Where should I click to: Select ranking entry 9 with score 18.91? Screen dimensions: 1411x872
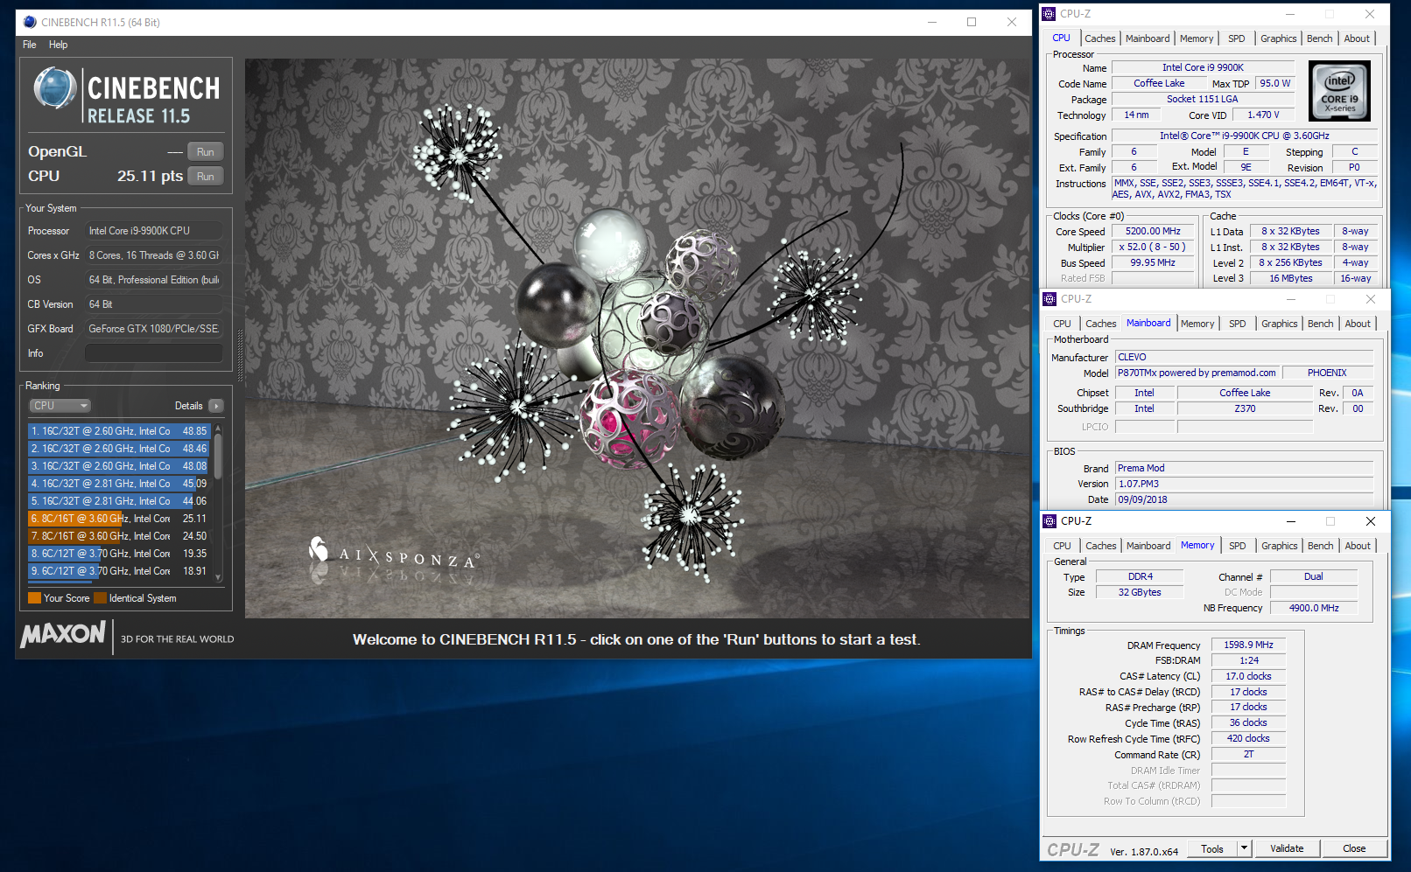coord(119,571)
